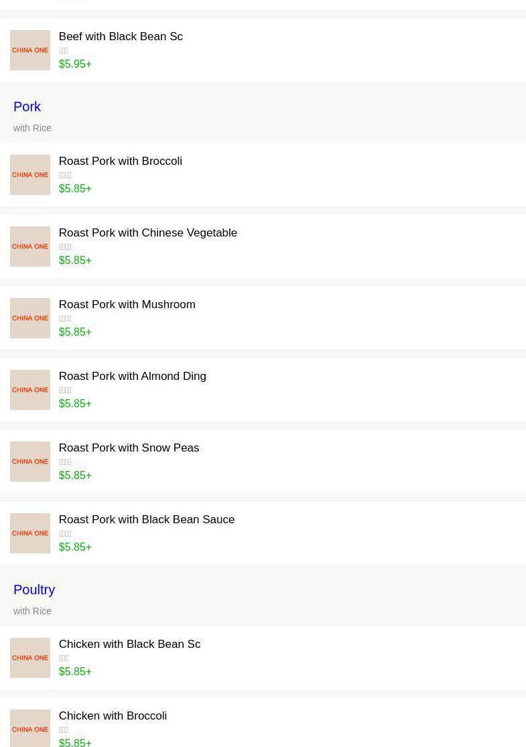Click the $5.95+ price under Beef with Black Bean Sc

click(75, 64)
